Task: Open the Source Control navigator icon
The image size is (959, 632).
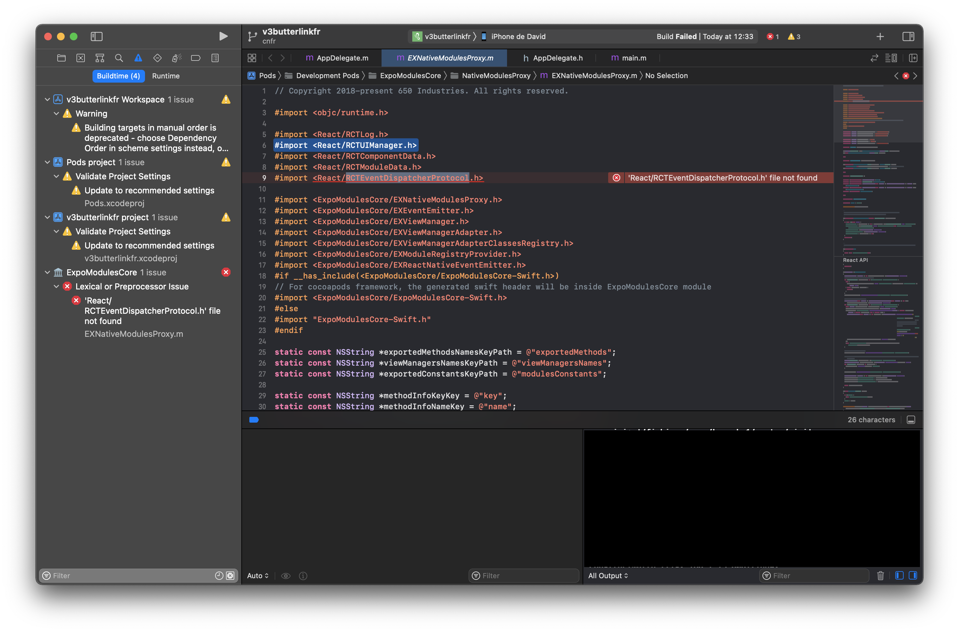Action: (81, 58)
